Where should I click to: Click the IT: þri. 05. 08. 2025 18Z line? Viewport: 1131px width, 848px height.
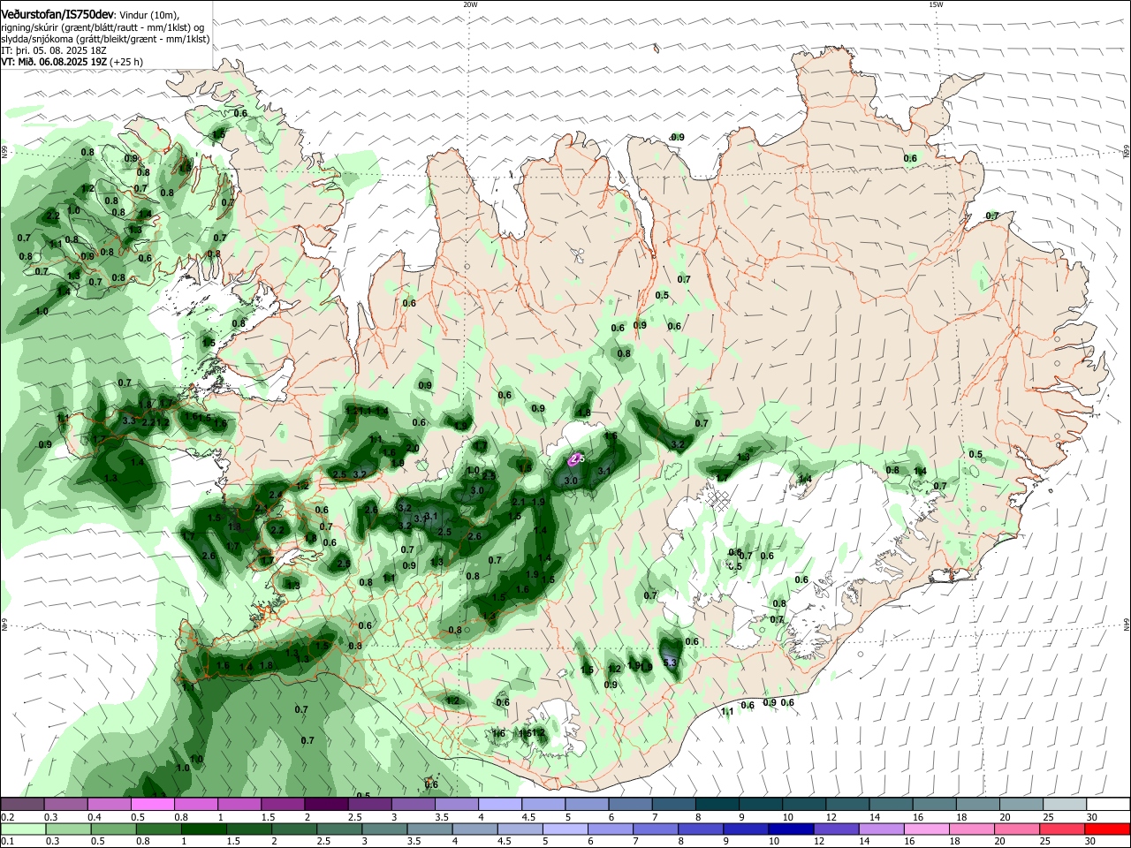point(52,50)
